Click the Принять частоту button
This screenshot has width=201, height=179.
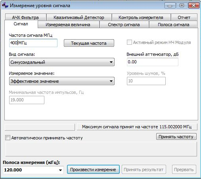[x=176, y=137]
